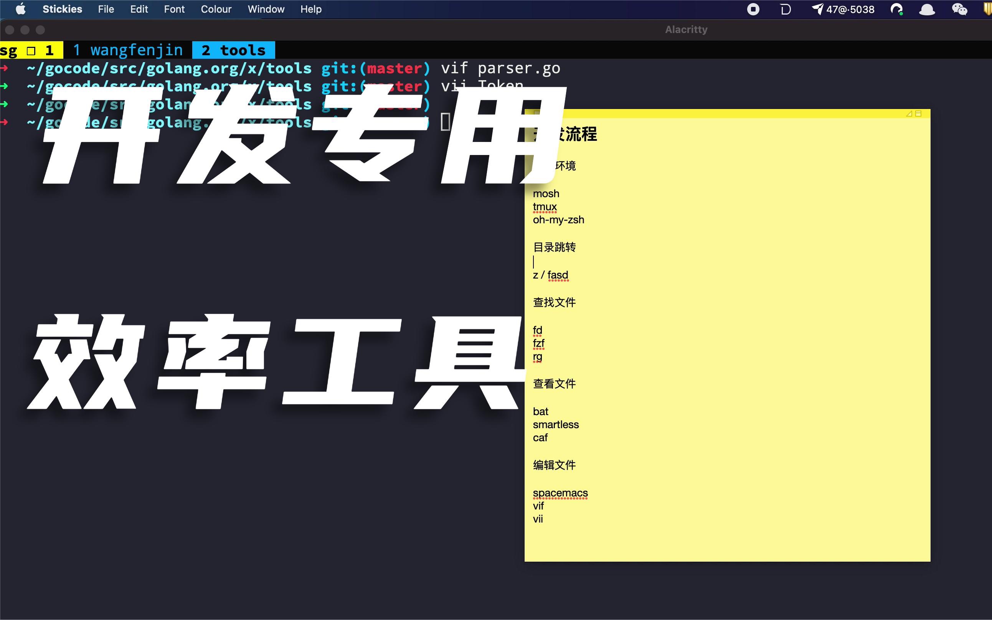The image size is (992, 620).
Task: Switch to tmux window 1 wangfenjin
Action: 128,50
